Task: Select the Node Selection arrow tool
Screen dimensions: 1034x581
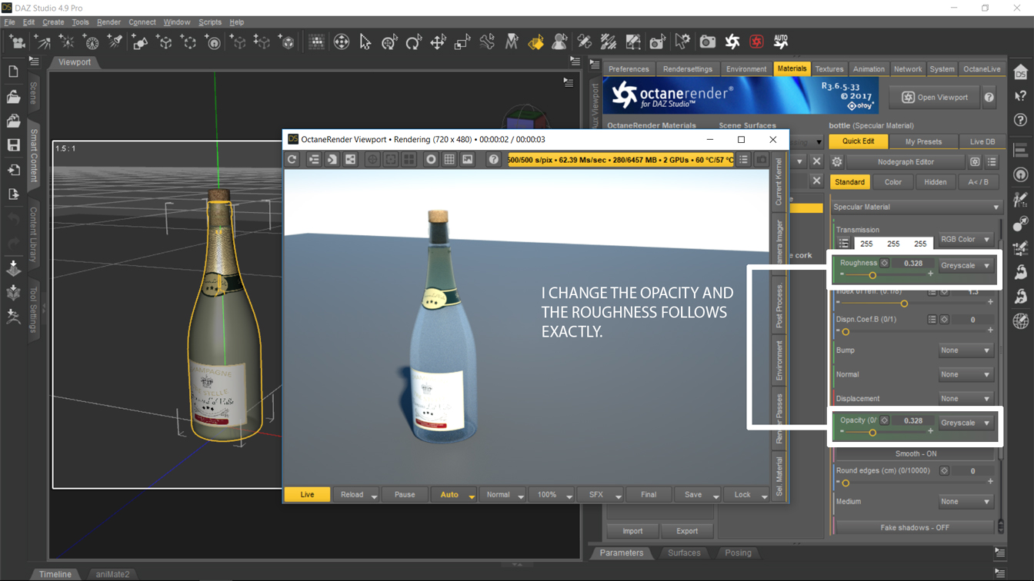Action: 365,42
